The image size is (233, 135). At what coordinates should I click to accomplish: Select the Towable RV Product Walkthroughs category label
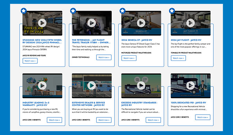coord(186,53)
